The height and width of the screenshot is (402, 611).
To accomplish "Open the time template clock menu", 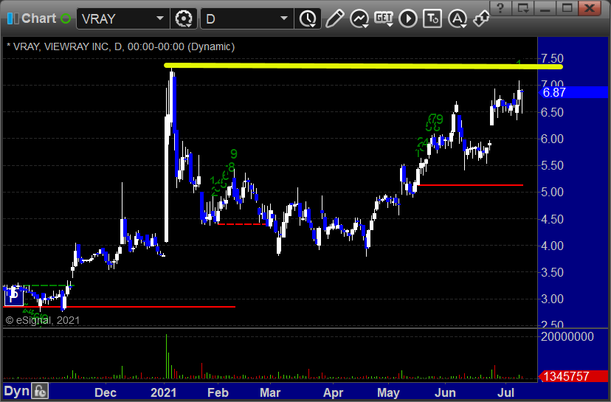I will [x=308, y=18].
